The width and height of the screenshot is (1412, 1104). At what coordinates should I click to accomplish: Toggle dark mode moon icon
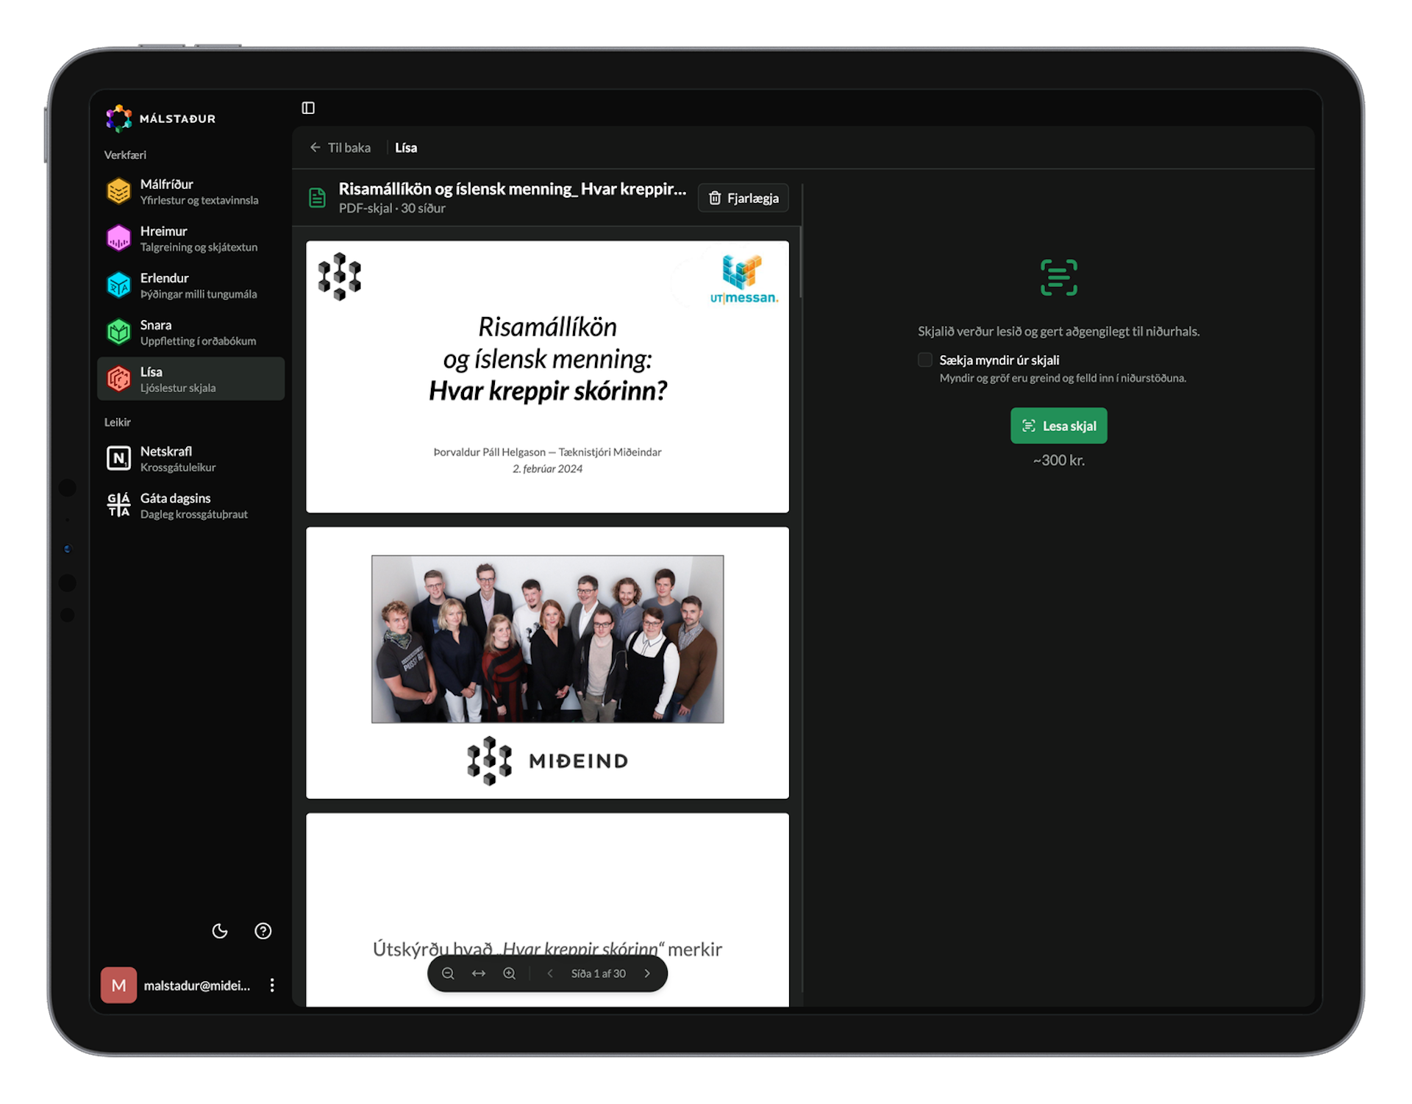[220, 931]
